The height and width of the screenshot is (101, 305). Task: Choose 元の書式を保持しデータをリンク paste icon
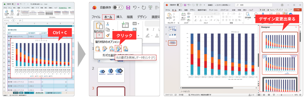tap(118, 48)
